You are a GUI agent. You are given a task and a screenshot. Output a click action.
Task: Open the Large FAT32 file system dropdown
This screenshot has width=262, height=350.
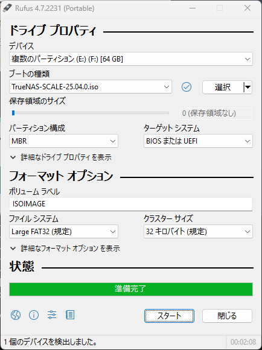[63, 232]
